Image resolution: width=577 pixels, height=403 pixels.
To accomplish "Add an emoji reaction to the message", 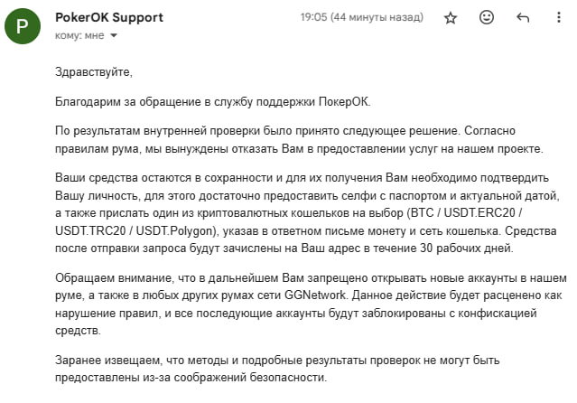I will 487,17.
